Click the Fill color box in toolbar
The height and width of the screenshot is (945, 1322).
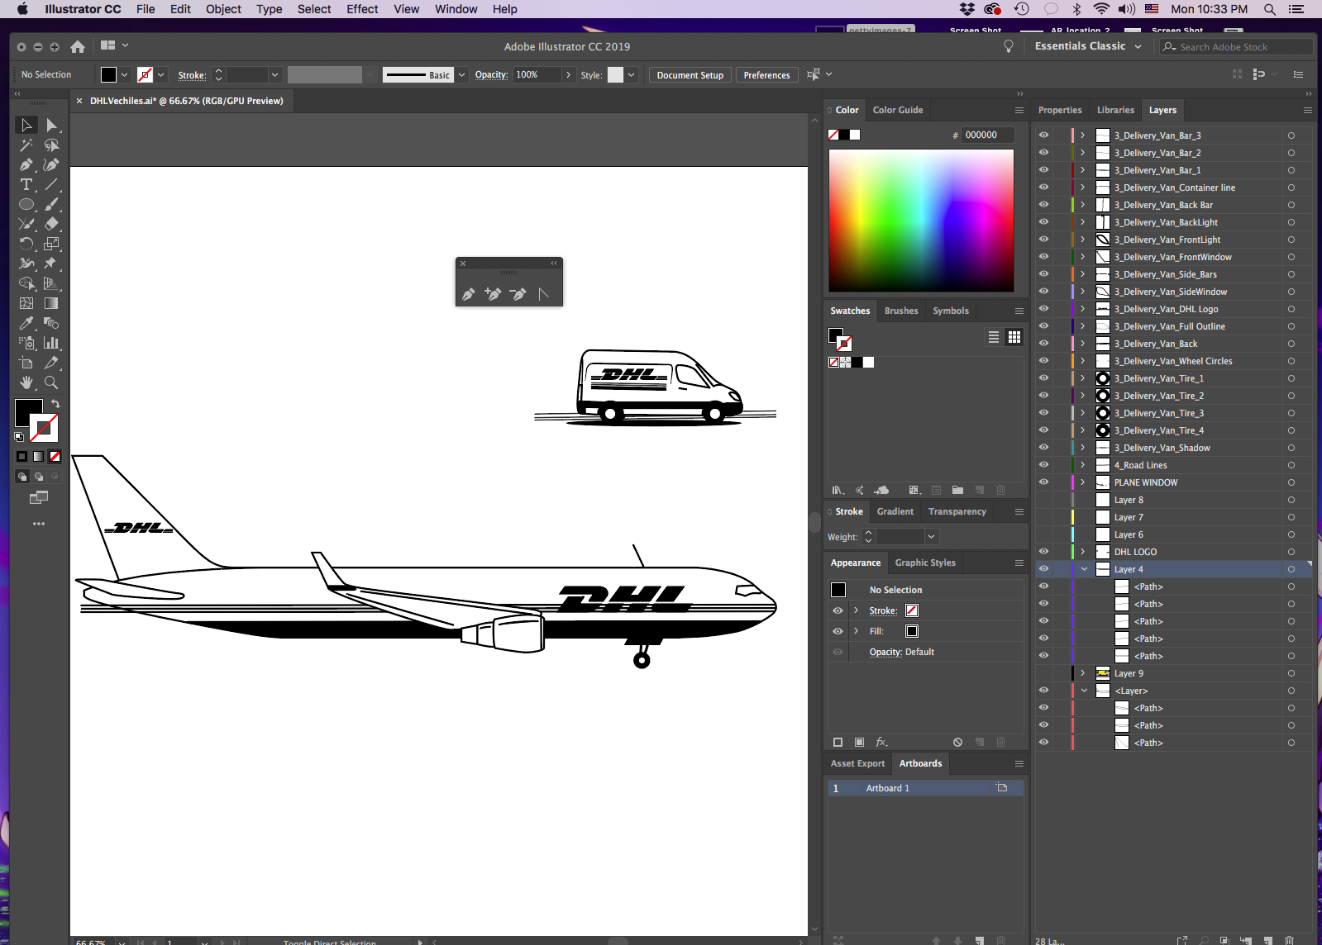pyautogui.click(x=28, y=411)
